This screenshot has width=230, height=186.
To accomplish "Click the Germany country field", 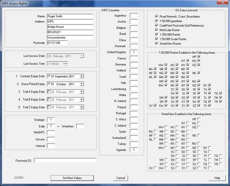I will point(134,64).
